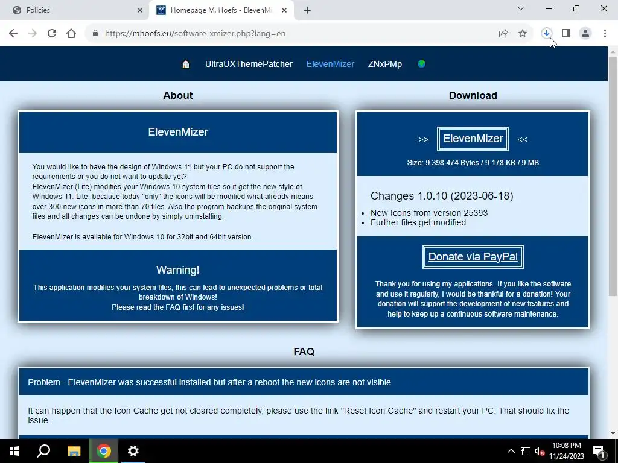This screenshot has width=618, height=463.
Task: Open the tab search chevron
Action: point(521,8)
